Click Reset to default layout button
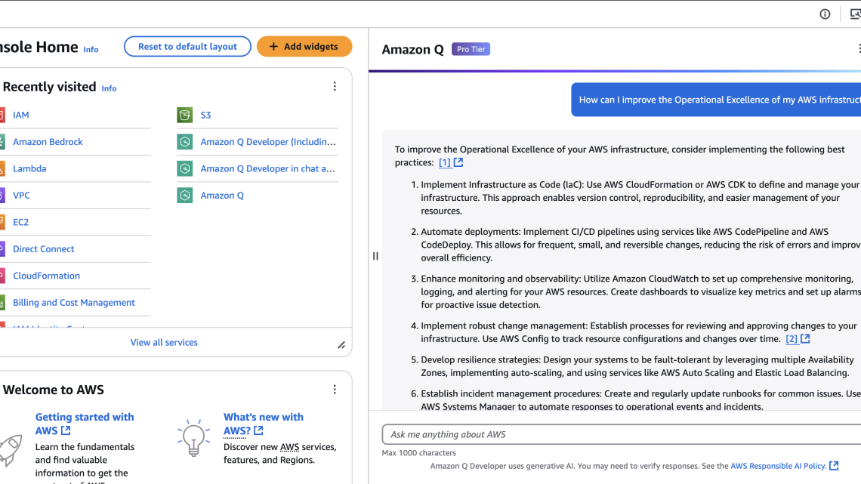861x484 pixels. (x=187, y=47)
